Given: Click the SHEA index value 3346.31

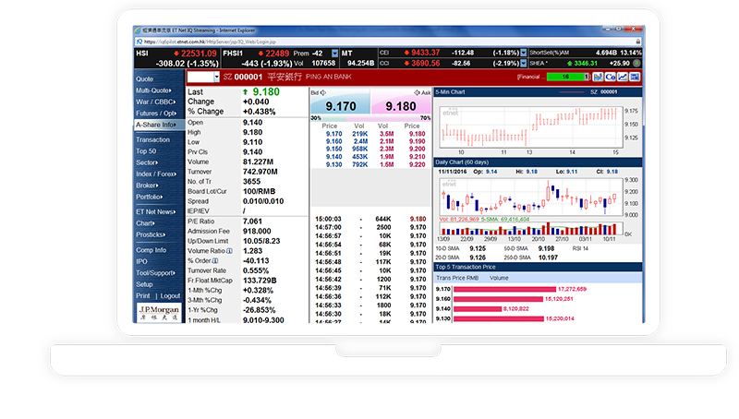Looking at the screenshot, I should click(586, 63).
